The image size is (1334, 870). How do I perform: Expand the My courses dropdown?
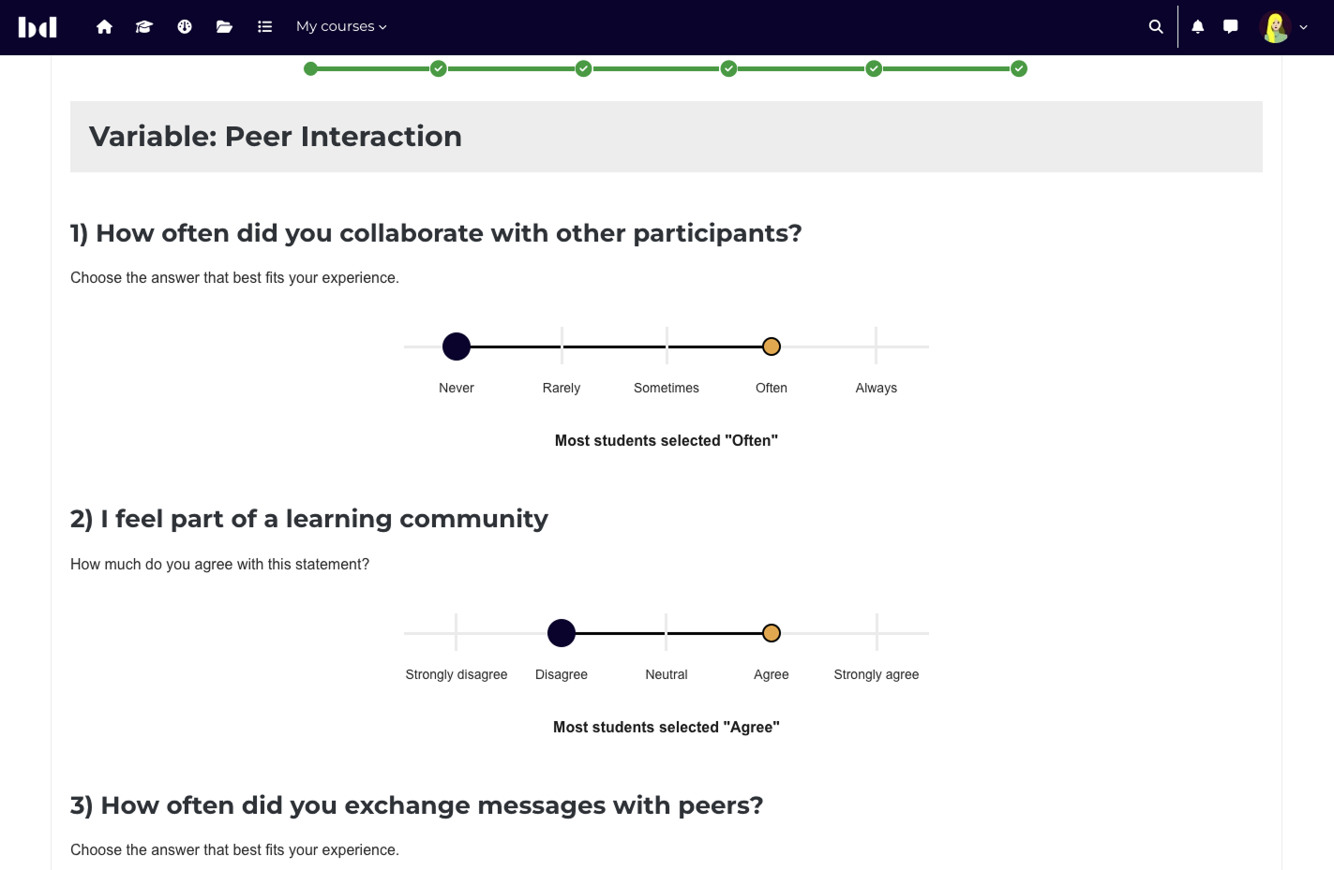pyautogui.click(x=341, y=27)
